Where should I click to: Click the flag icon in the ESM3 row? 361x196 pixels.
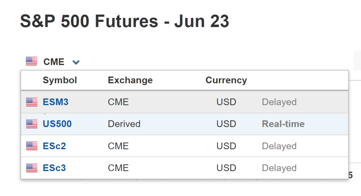(32, 102)
